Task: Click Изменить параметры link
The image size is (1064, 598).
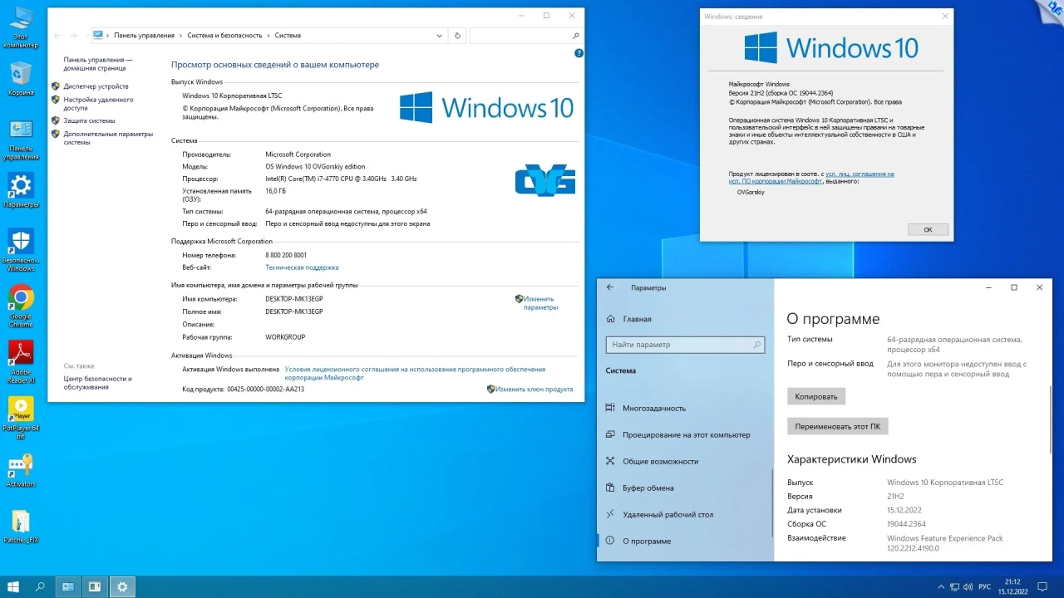Action: (x=539, y=303)
